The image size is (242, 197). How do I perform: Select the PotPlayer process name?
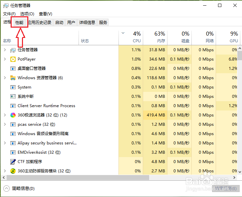[27, 59]
